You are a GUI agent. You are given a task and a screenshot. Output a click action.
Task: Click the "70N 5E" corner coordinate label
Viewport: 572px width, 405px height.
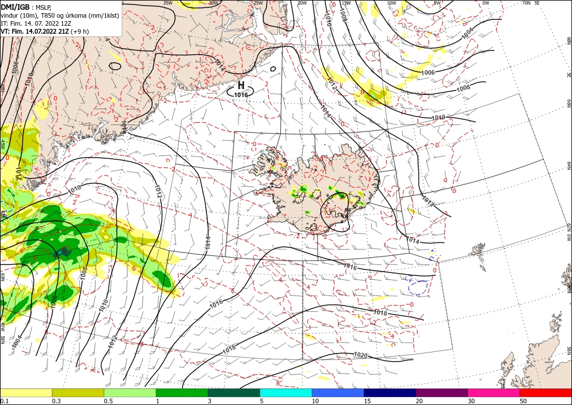(531, 3)
